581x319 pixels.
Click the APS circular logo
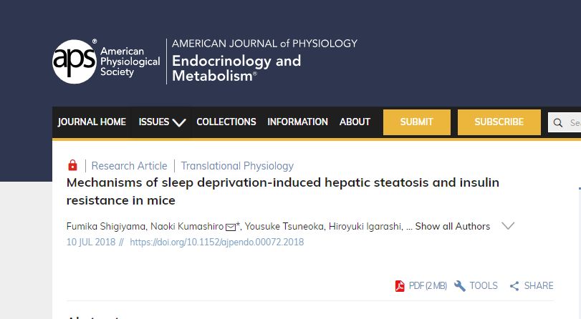[x=75, y=62]
